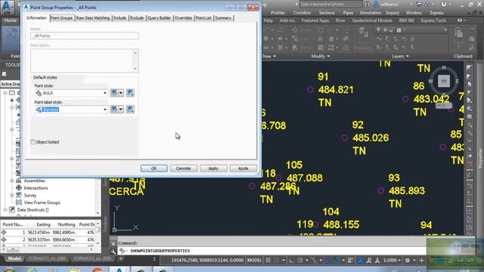Click the edit Point style icon
The width and height of the screenshot is (484, 272).
coord(114,93)
